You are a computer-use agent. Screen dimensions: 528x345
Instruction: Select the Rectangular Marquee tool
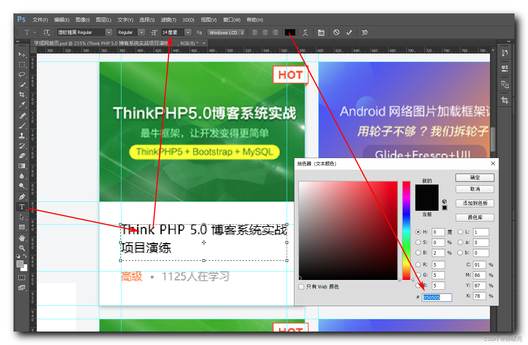tap(22, 64)
